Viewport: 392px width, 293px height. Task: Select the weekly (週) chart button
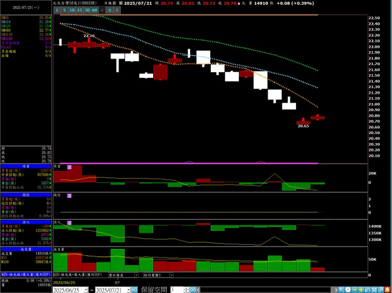[x=110, y=10]
